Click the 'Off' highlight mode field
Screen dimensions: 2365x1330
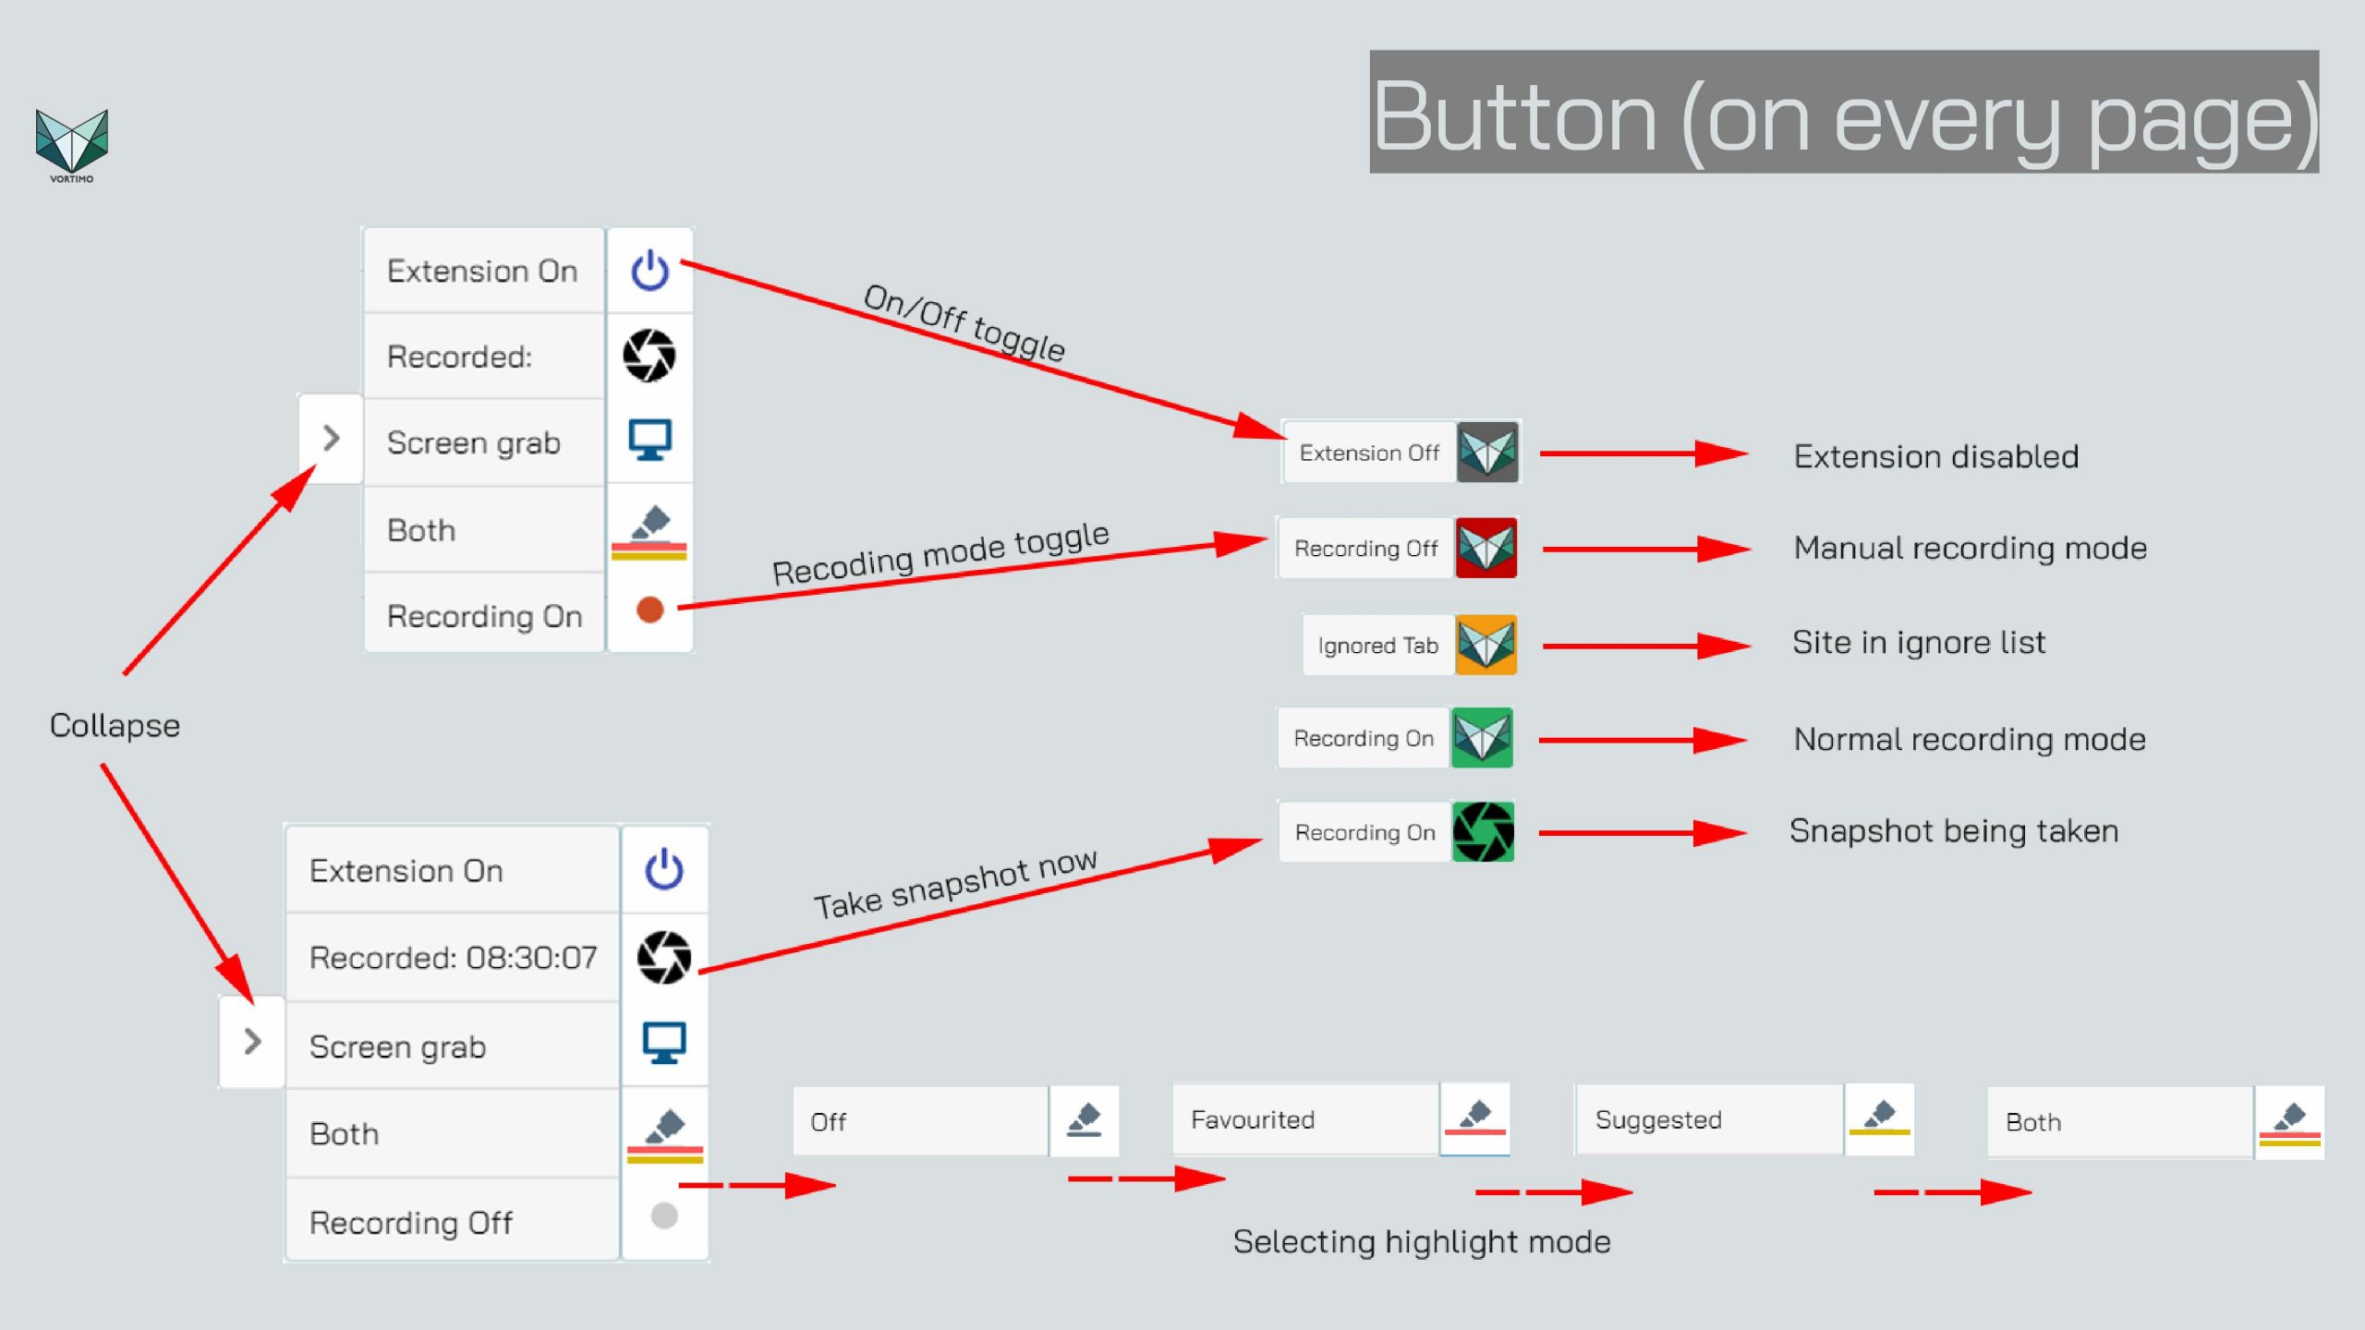click(x=921, y=1121)
